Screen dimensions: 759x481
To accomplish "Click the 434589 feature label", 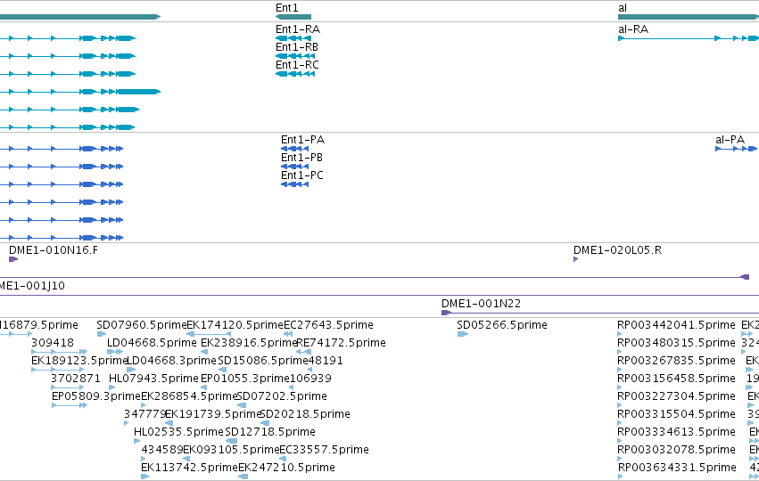I will click(162, 450).
